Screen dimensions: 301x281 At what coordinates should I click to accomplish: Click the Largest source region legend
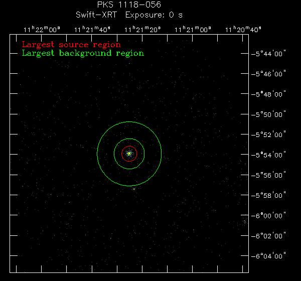[71, 45]
